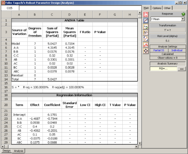
Task: Select row header 22
Action: 6,115
